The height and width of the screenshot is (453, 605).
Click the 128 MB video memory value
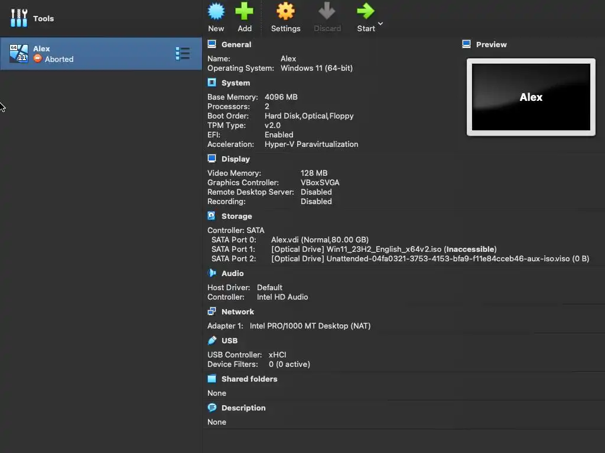[x=314, y=173]
